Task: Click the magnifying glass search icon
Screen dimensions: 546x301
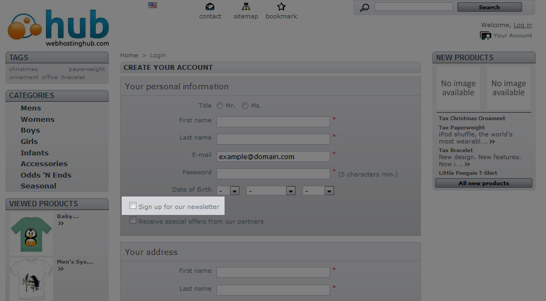Action: pyautogui.click(x=365, y=8)
